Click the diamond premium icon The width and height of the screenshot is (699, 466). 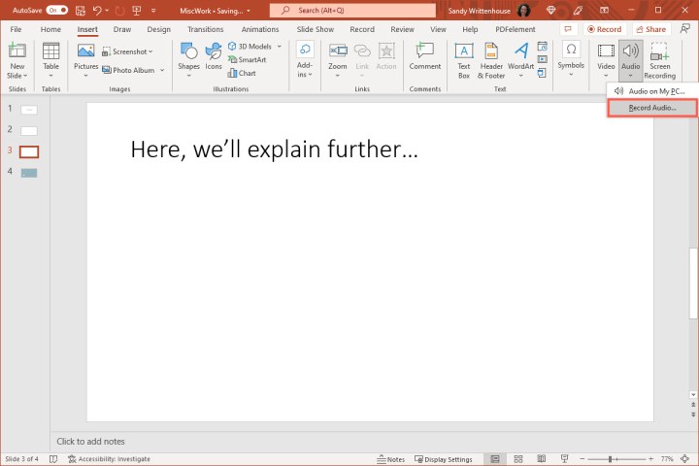point(550,11)
